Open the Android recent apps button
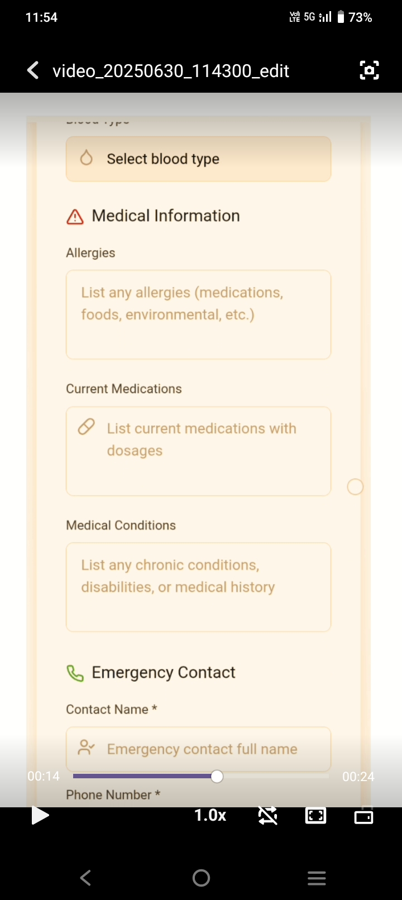The width and height of the screenshot is (402, 900). pos(317,878)
